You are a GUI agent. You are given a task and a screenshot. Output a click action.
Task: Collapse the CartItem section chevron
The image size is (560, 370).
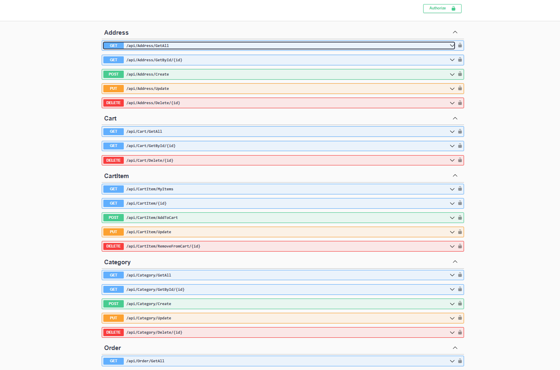455,176
